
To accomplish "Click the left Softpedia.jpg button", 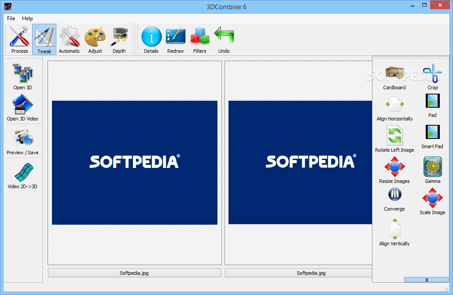I will coord(135,273).
